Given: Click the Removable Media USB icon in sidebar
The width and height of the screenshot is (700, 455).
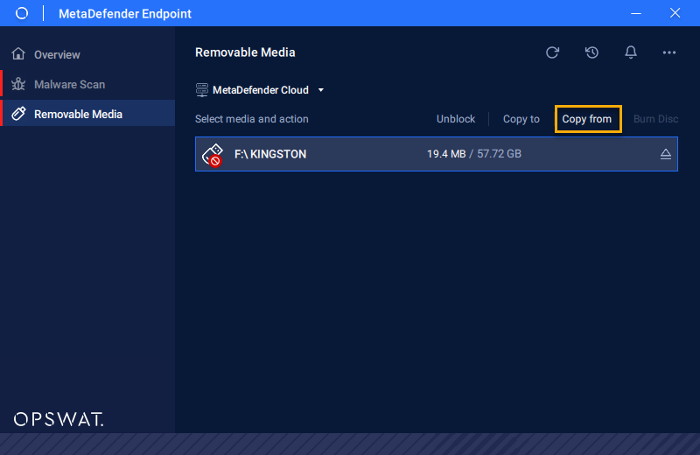Looking at the screenshot, I should 18,114.
